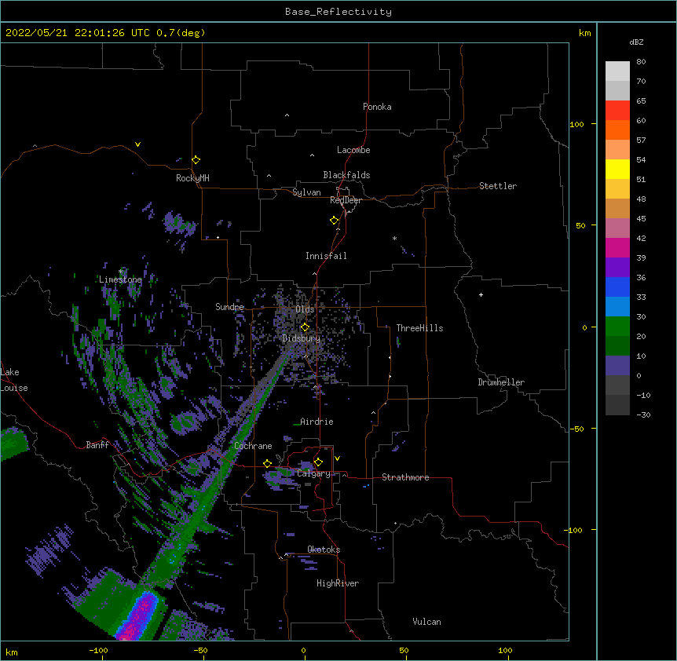Pick the green swatch between 30 and 20 dBZ
Screen dimensions: 677x661
tap(617, 327)
